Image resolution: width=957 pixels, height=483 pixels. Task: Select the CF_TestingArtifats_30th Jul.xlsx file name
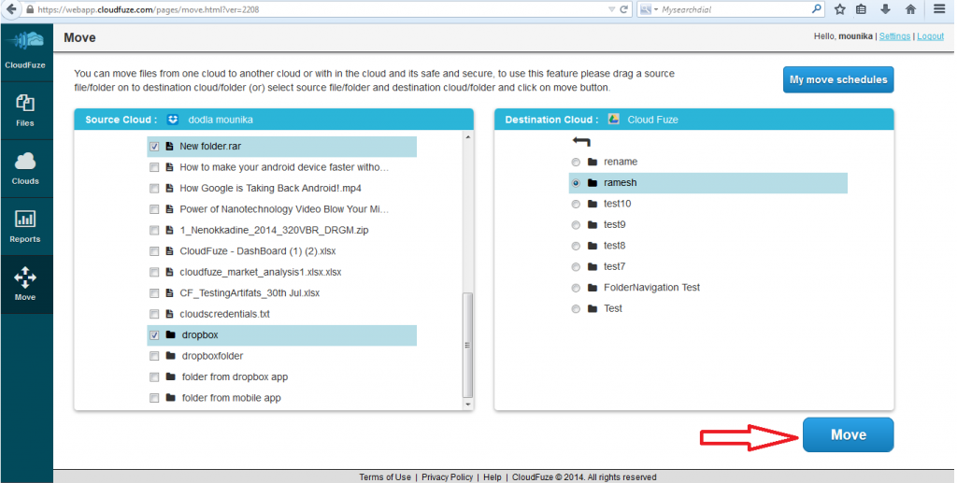250,293
